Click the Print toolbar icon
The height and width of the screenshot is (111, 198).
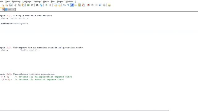(x=10, y=5)
